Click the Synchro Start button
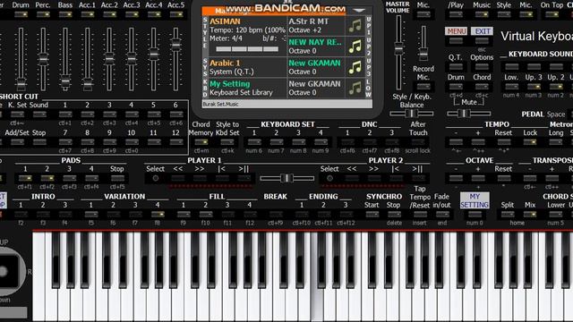Image resolution: width=573 pixels, height=322 pixels. click(x=372, y=215)
